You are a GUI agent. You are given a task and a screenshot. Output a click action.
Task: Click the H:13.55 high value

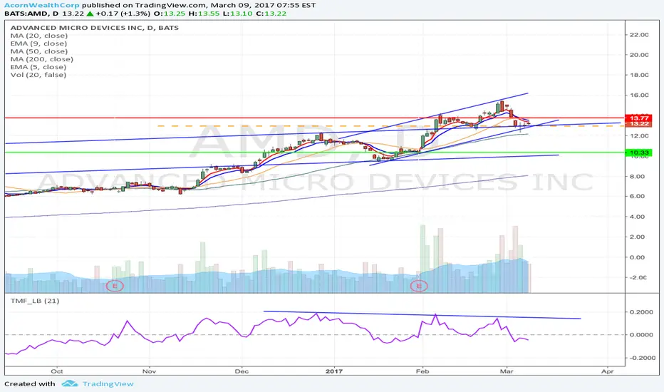204,14
